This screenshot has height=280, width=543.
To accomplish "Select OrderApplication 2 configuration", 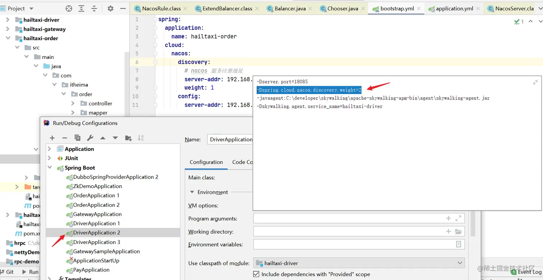I will pyautogui.click(x=96, y=205).
